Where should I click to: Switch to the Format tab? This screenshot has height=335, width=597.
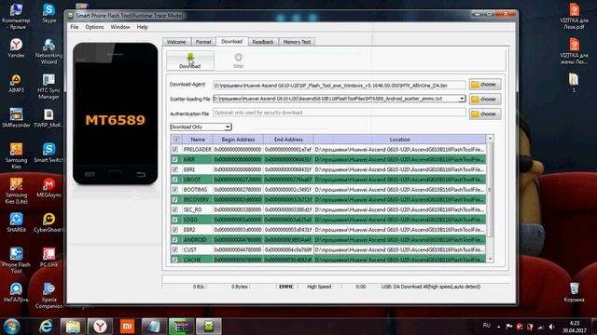tap(203, 42)
